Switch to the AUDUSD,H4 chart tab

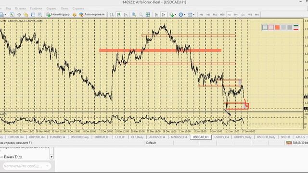(x=157, y=137)
